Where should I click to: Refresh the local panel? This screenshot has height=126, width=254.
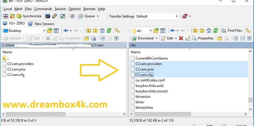point(109,30)
